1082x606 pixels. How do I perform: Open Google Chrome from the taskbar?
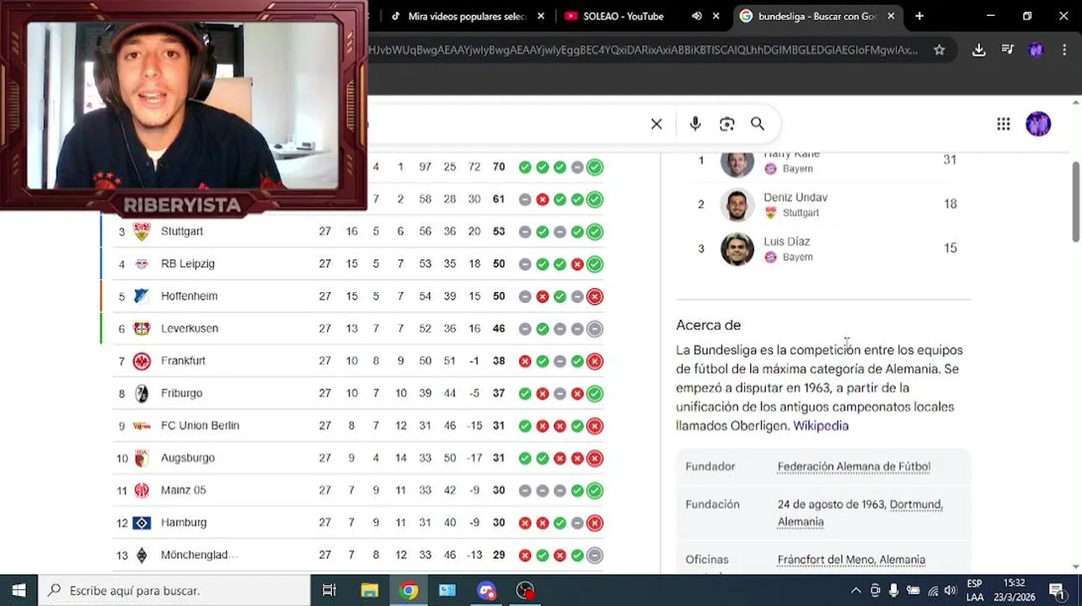point(409,591)
